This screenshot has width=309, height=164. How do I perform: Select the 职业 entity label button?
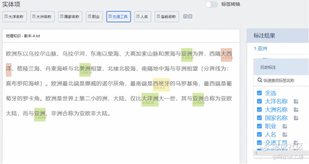pyautogui.click(x=94, y=17)
